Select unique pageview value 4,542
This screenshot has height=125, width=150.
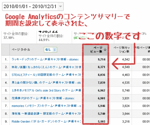(x=126, y=60)
